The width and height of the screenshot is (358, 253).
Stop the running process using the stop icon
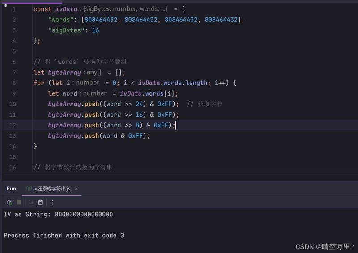[19, 202]
